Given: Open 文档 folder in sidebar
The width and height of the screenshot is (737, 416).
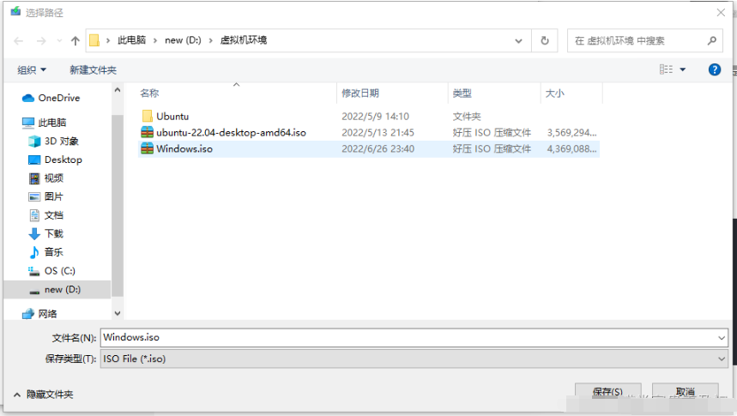Looking at the screenshot, I should tap(46, 215).
